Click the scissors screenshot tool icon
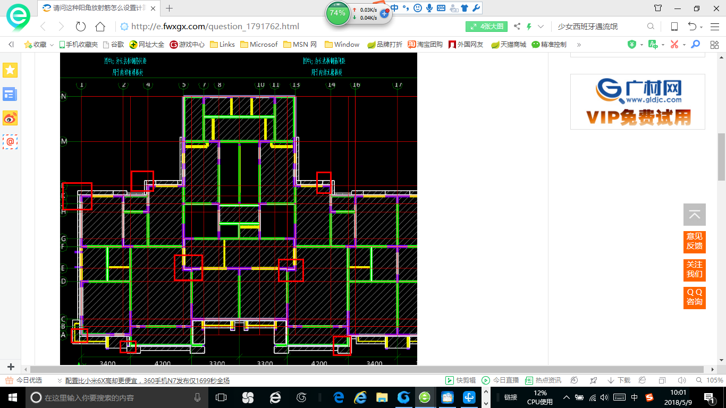Image resolution: width=726 pixels, height=408 pixels. [674, 45]
